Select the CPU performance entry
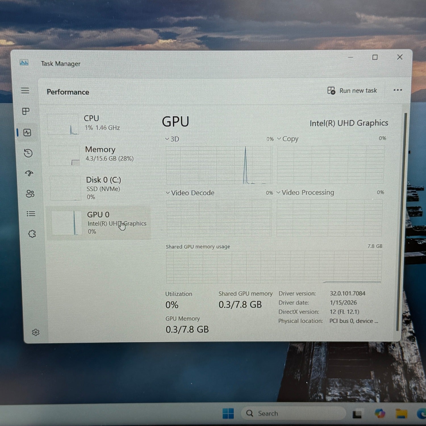 (98, 124)
